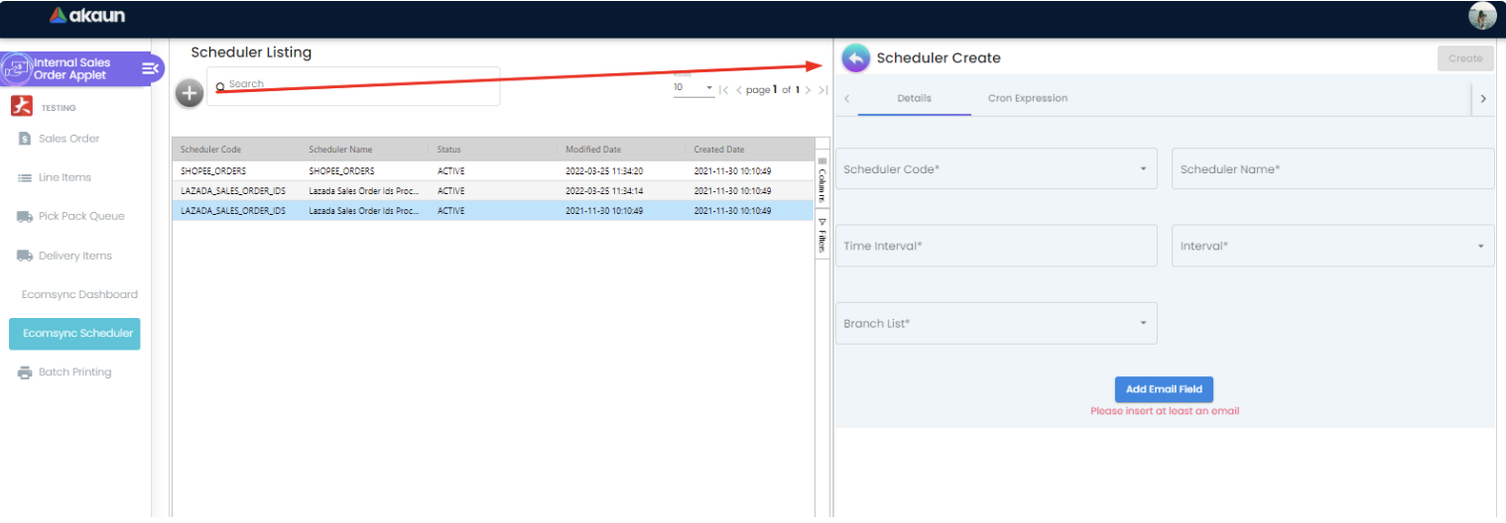Screen dimensions: 1506x523
Task: Collapse the sidebar with the menu icon
Action: [150, 68]
